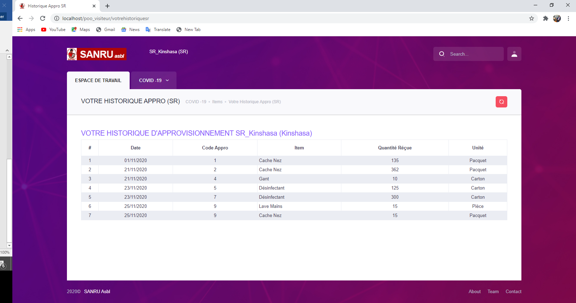
Task: Open the YouTube bookmark
Action: (54, 30)
